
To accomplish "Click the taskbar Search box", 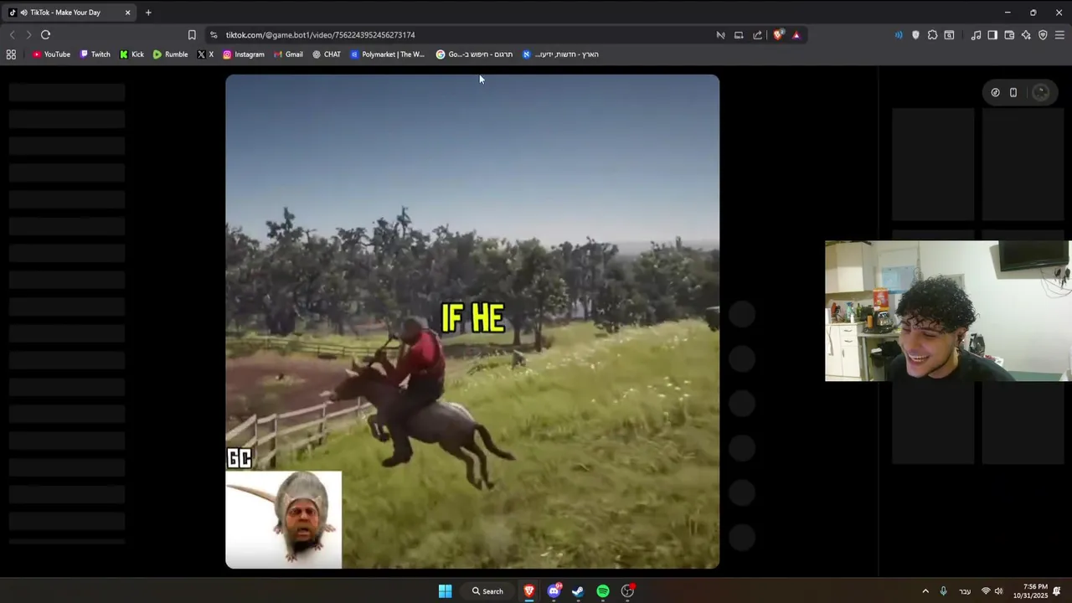I will (x=487, y=591).
